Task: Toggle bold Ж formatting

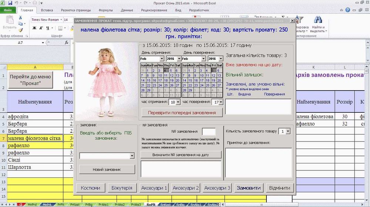Action: tap(34, 28)
